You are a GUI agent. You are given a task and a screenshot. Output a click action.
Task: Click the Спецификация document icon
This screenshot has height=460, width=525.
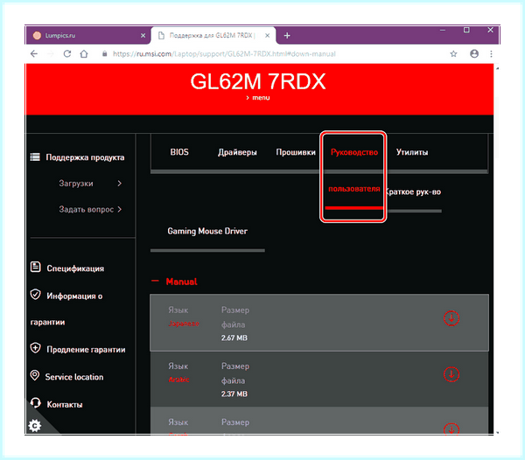point(36,267)
